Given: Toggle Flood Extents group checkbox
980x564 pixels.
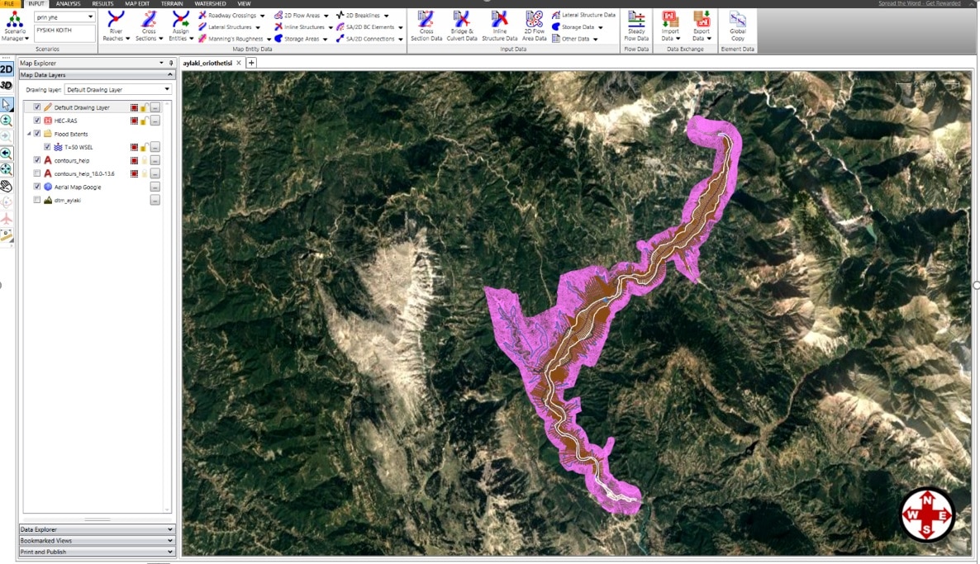Looking at the screenshot, I should click(37, 134).
